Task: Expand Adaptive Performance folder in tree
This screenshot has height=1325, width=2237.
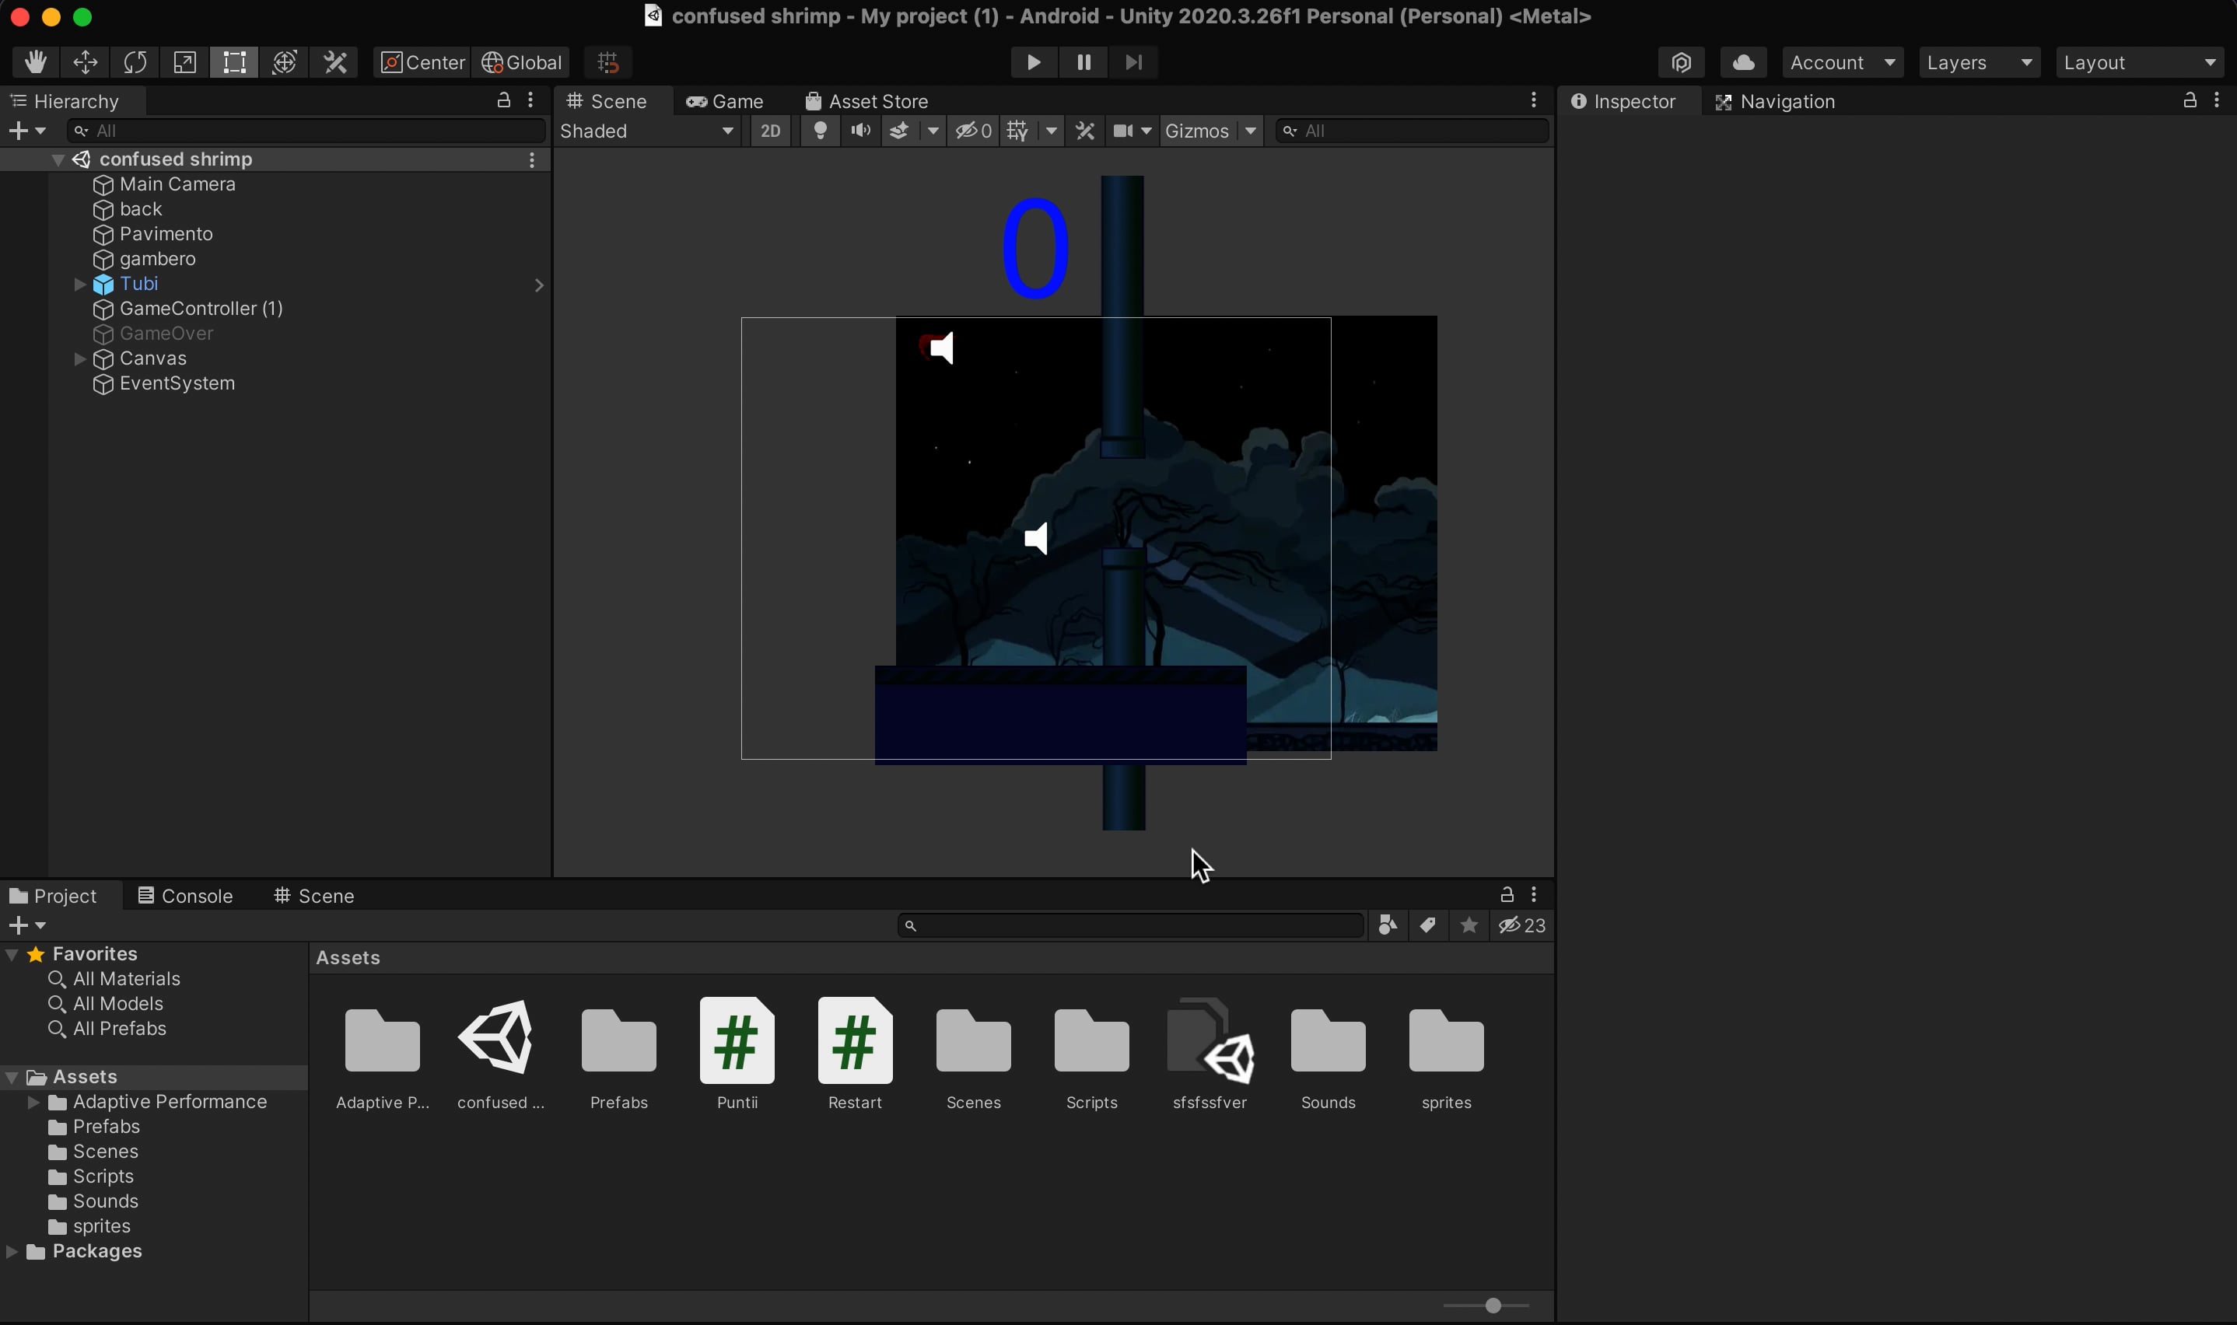Action: pyautogui.click(x=33, y=1102)
